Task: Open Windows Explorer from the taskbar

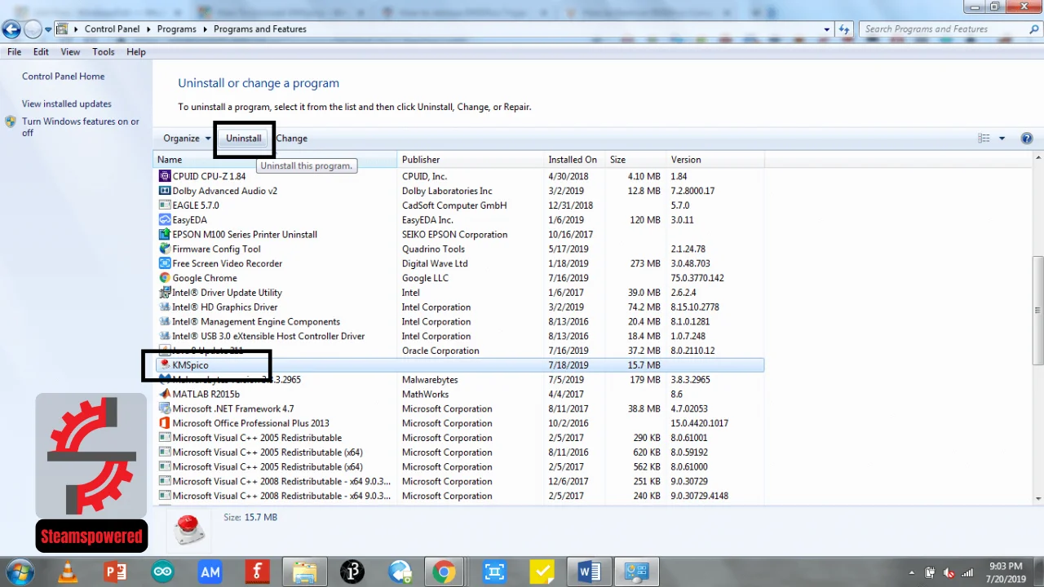Action: click(x=305, y=572)
